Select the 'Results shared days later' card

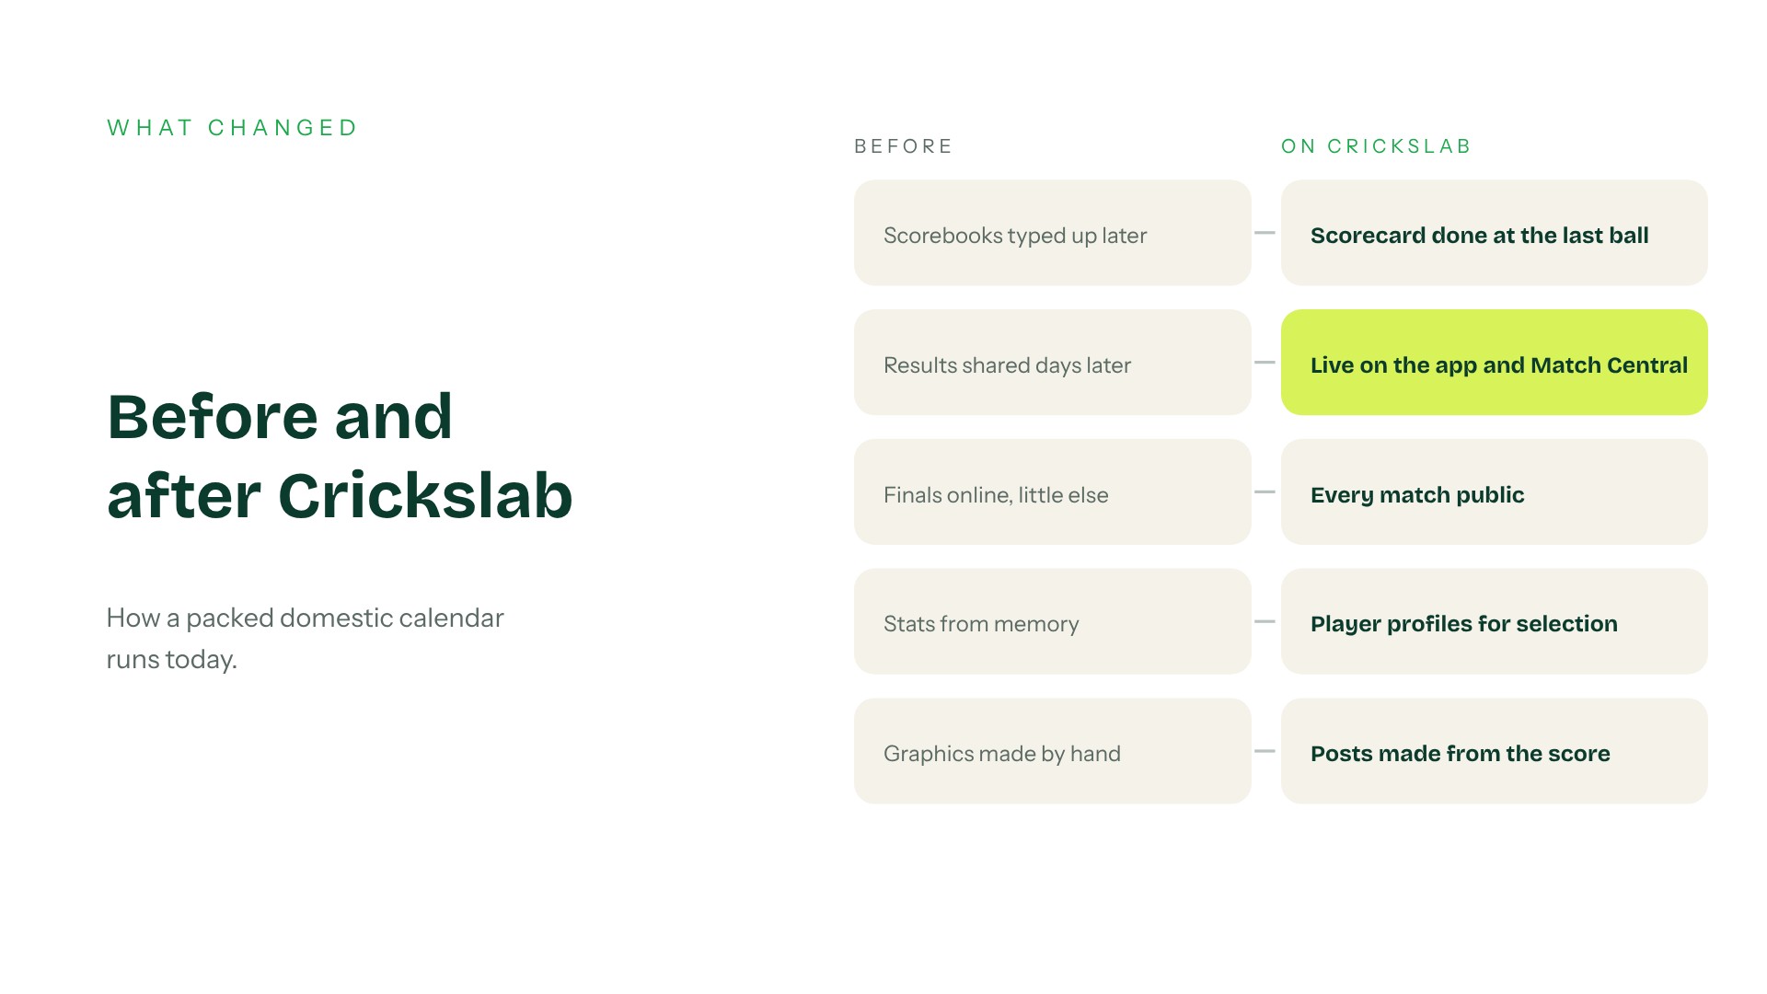tap(1052, 363)
